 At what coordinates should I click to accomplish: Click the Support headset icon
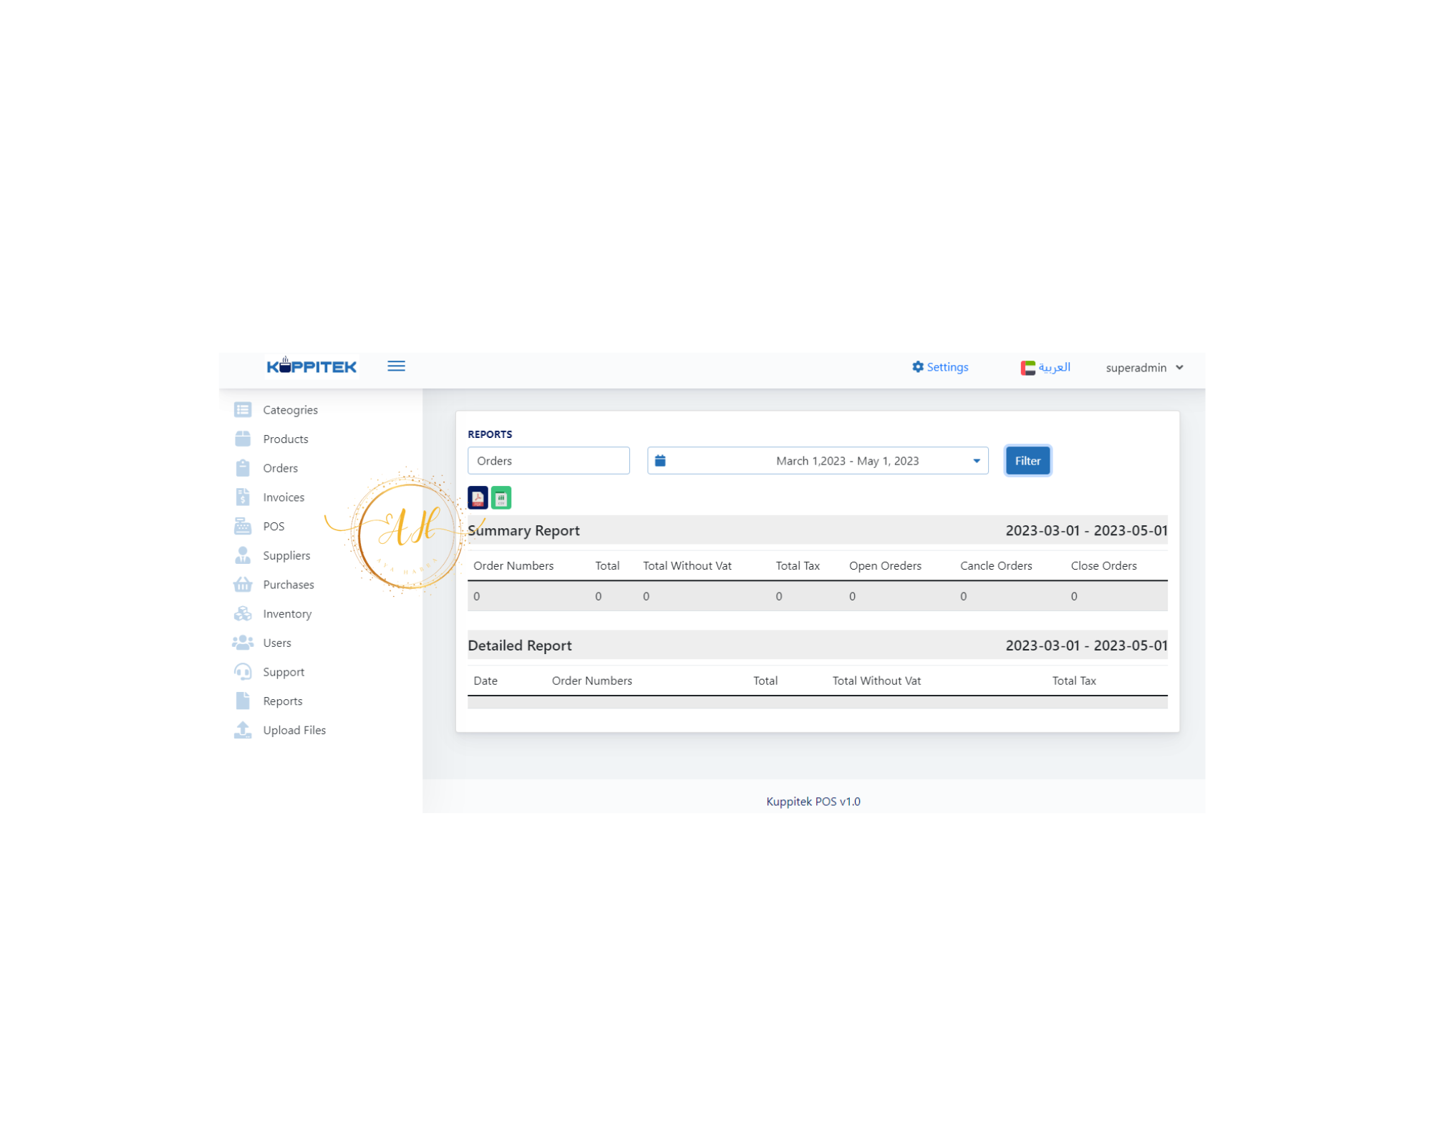[243, 672]
